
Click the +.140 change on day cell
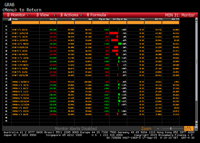pyautogui.click(x=106, y=44)
